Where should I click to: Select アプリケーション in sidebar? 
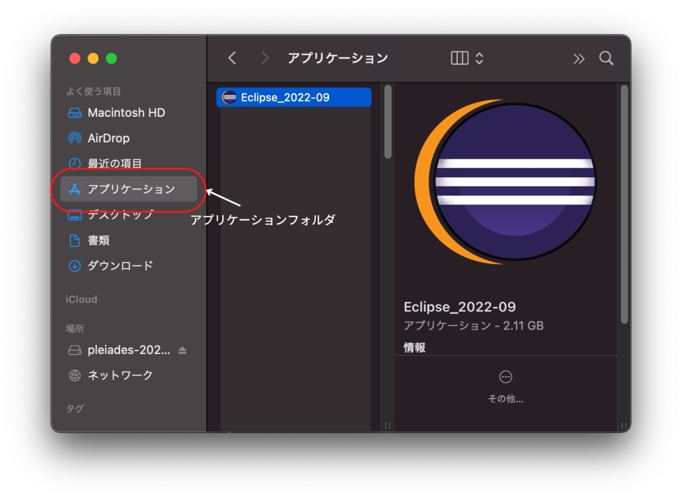pyautogui.click(x=128, y=189)
